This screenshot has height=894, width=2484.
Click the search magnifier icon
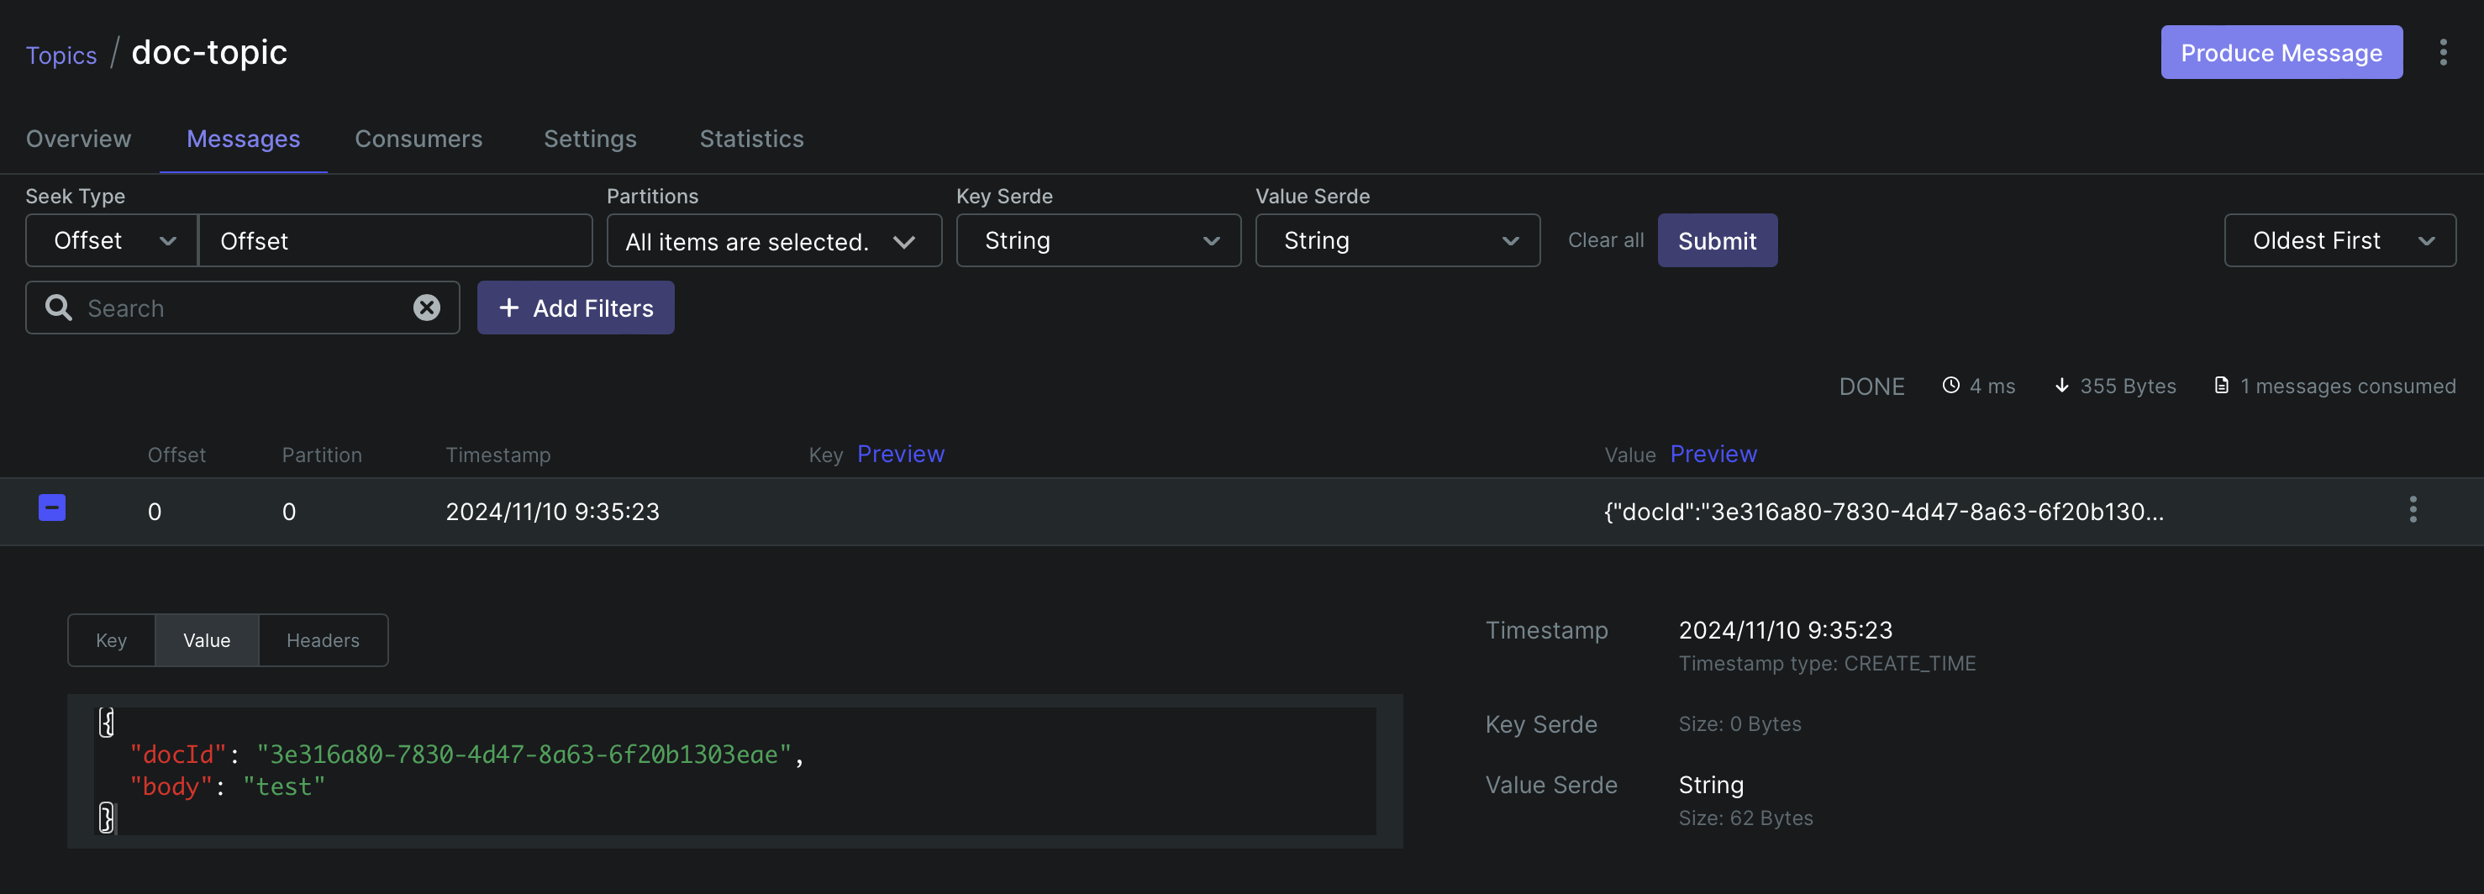click(x=59, y=308)
